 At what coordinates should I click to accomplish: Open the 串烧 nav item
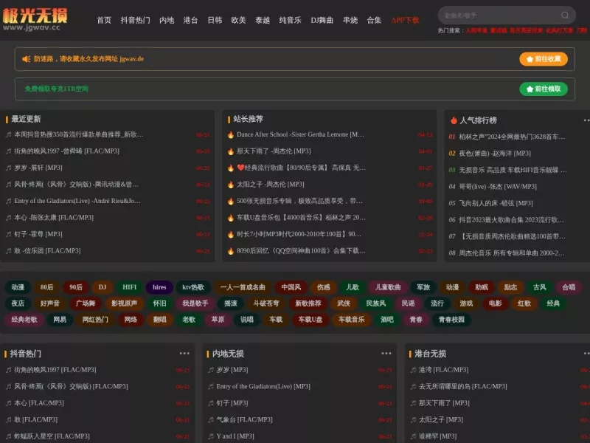click(350, 20)
